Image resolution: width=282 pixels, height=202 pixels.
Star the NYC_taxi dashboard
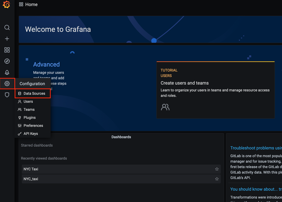click(217, 179)
